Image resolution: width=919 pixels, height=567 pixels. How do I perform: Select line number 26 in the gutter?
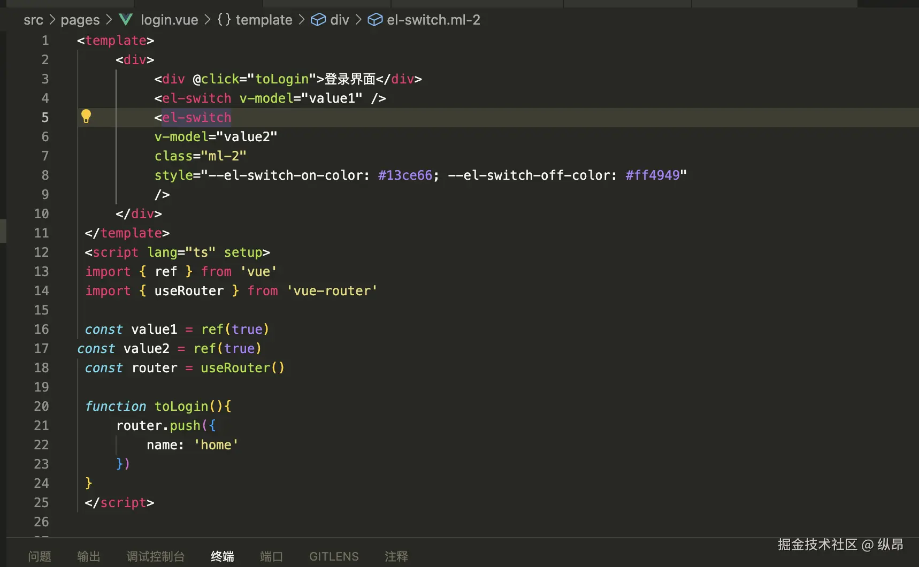click(41, 522)
